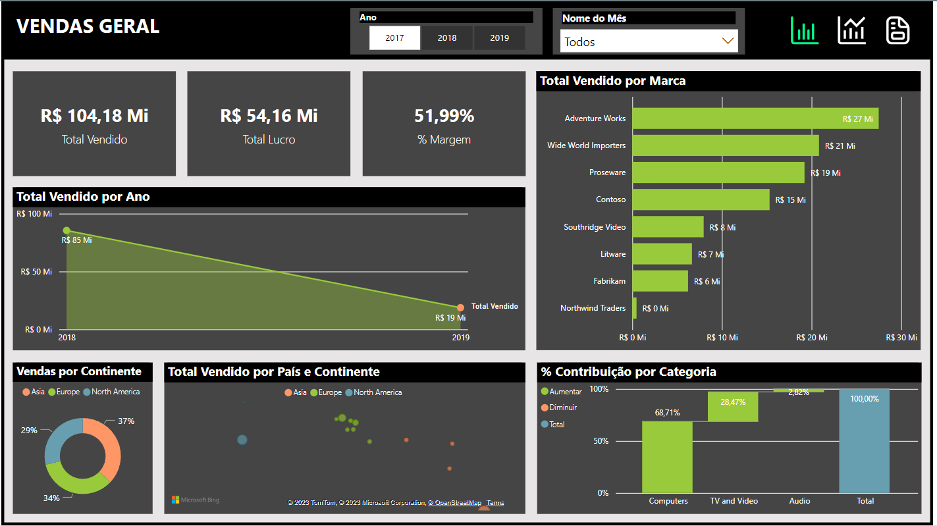The width and height of the screenshot is (937, 526).
Task: Click the 2018 data point on line chart
Action: coord(67,230)
